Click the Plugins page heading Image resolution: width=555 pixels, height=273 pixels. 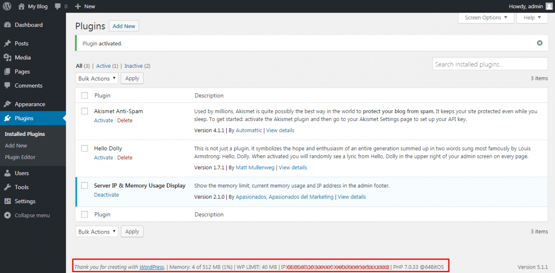click(90, 26)
